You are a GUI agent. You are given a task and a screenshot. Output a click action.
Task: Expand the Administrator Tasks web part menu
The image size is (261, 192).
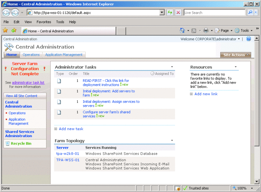pyautogui.click(x=172, y=67)
